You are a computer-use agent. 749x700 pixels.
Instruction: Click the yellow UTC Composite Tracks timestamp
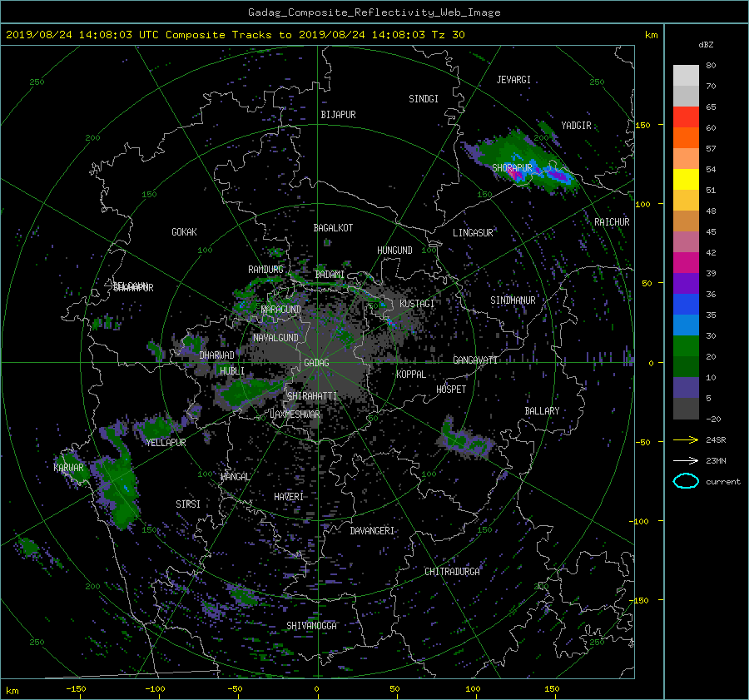tap(235, 35)
